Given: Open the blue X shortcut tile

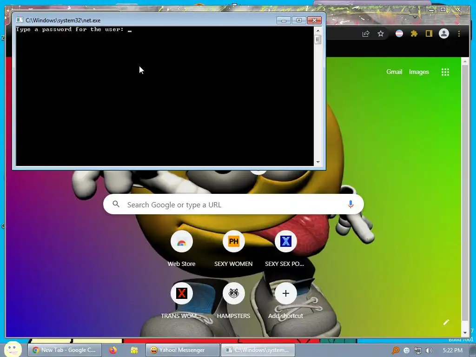Looking at the screenshot, I should [x=286, y=241].
